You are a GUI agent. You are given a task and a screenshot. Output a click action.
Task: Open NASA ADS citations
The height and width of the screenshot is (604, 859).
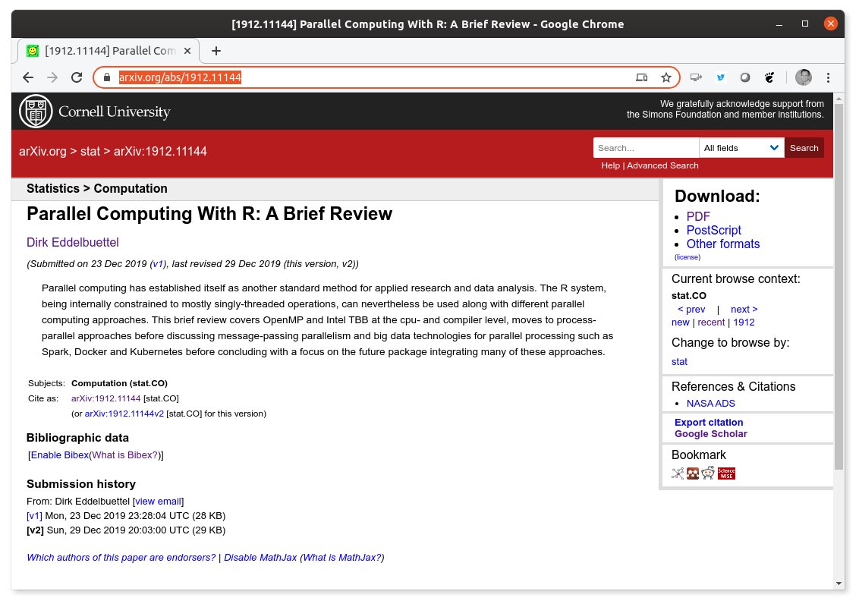[710, 404]
